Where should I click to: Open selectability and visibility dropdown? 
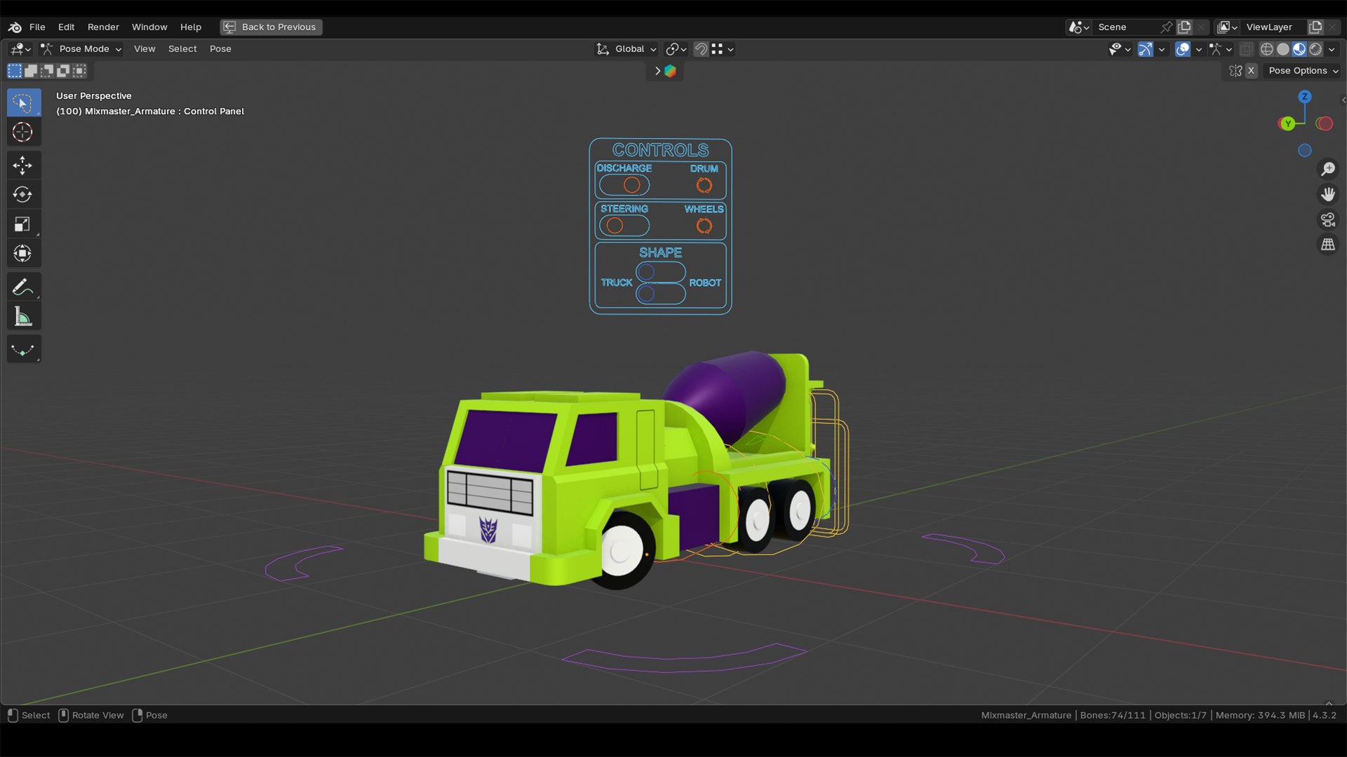coord(1119,49)
